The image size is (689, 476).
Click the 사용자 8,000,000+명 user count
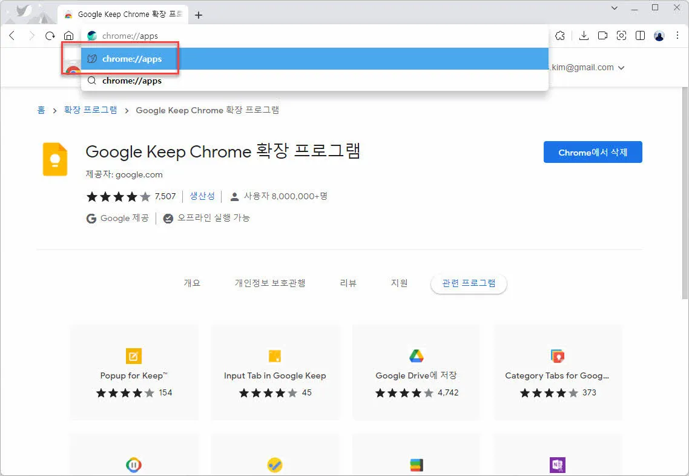[x=279, y=196]
